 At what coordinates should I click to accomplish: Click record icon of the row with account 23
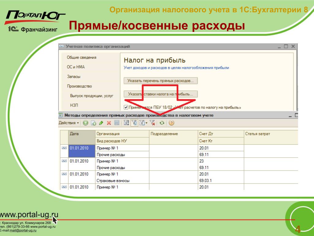64,161
